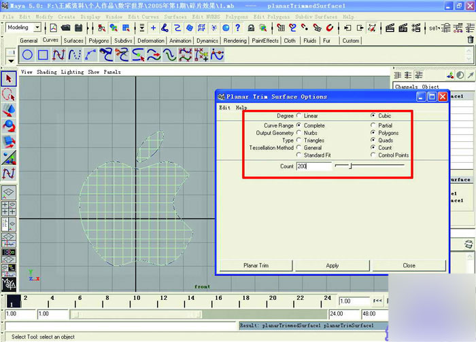Switch to single perspective view layout
The width and height of the screenshot is (476, 342).
[8, 192]
